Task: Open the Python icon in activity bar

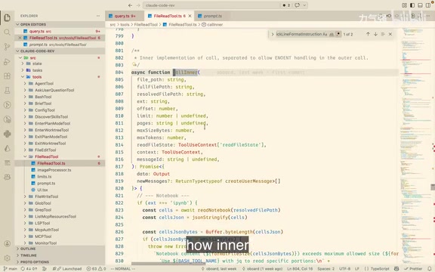Action: (x=8, y=134)
